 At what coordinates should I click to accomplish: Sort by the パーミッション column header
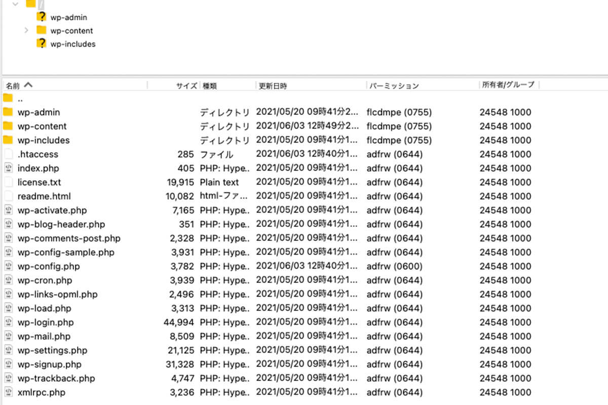pos(394,86)
